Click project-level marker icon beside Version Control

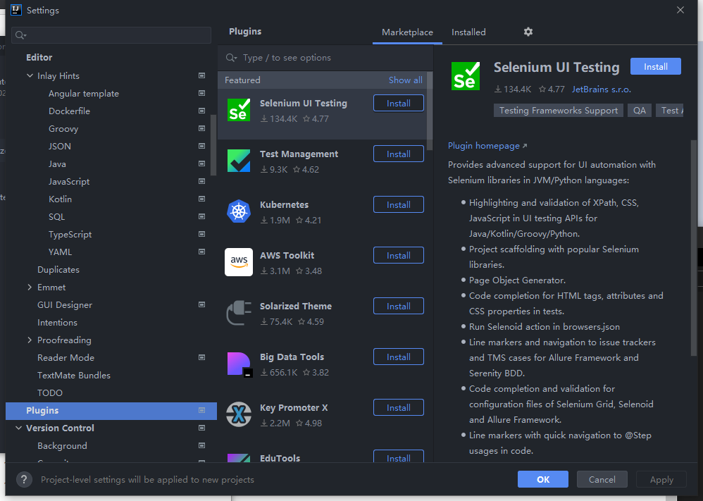pos(201,428)
